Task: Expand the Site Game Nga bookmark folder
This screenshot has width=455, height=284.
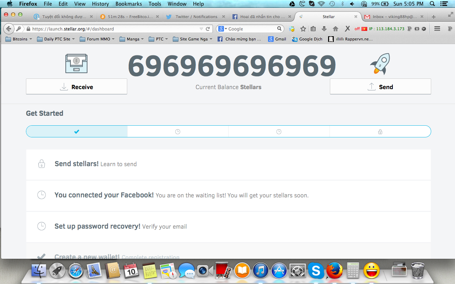Action: [x=192, y=39]
